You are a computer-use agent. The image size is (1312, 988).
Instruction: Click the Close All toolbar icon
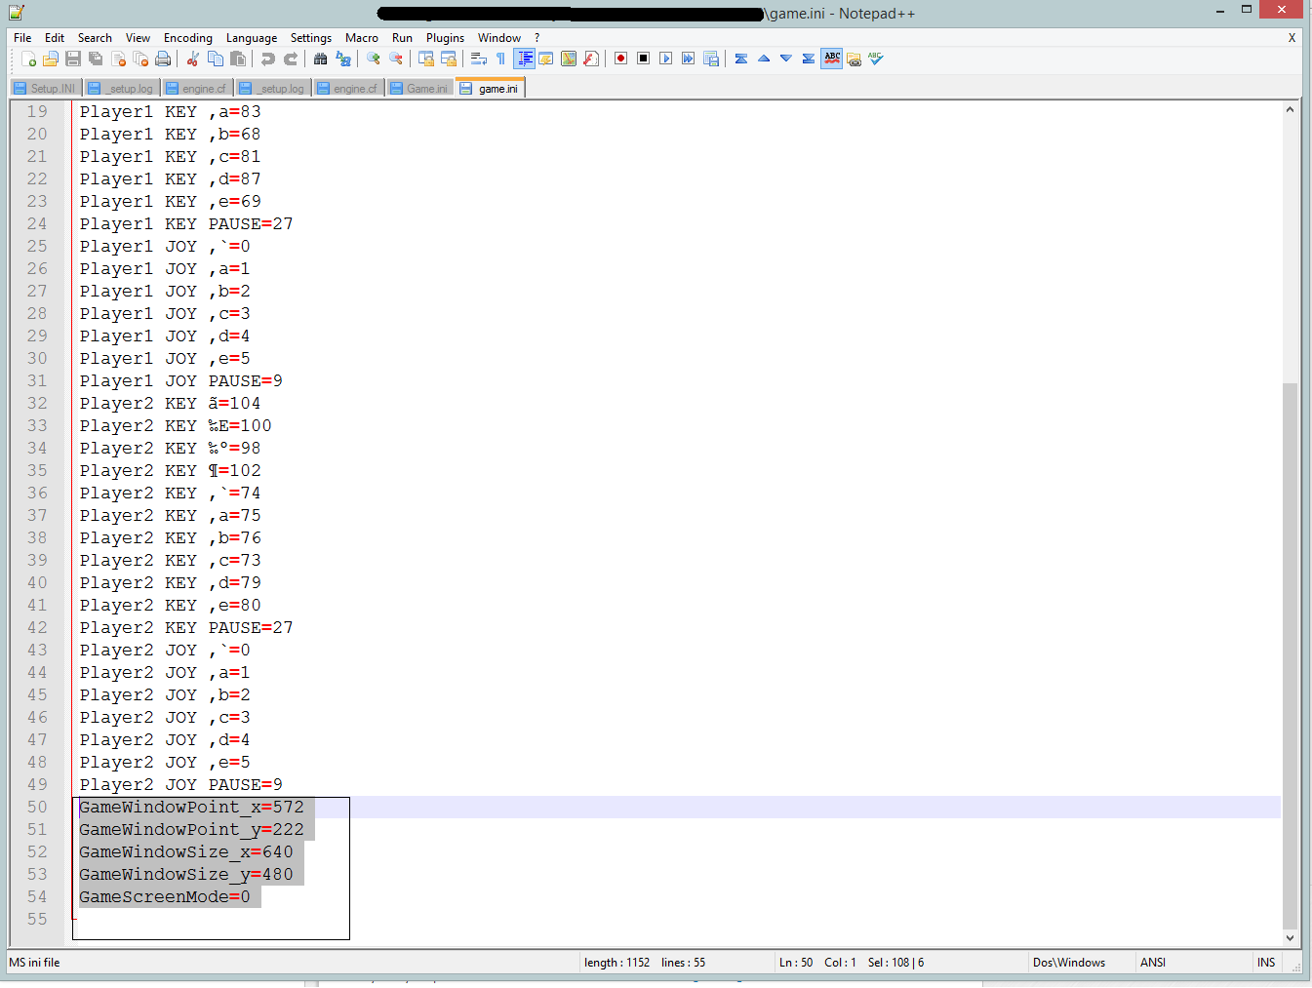click(x=140, y=59)
